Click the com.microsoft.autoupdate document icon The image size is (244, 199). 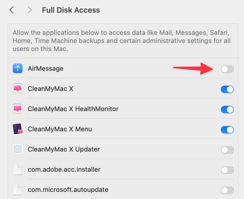[17, 189]
